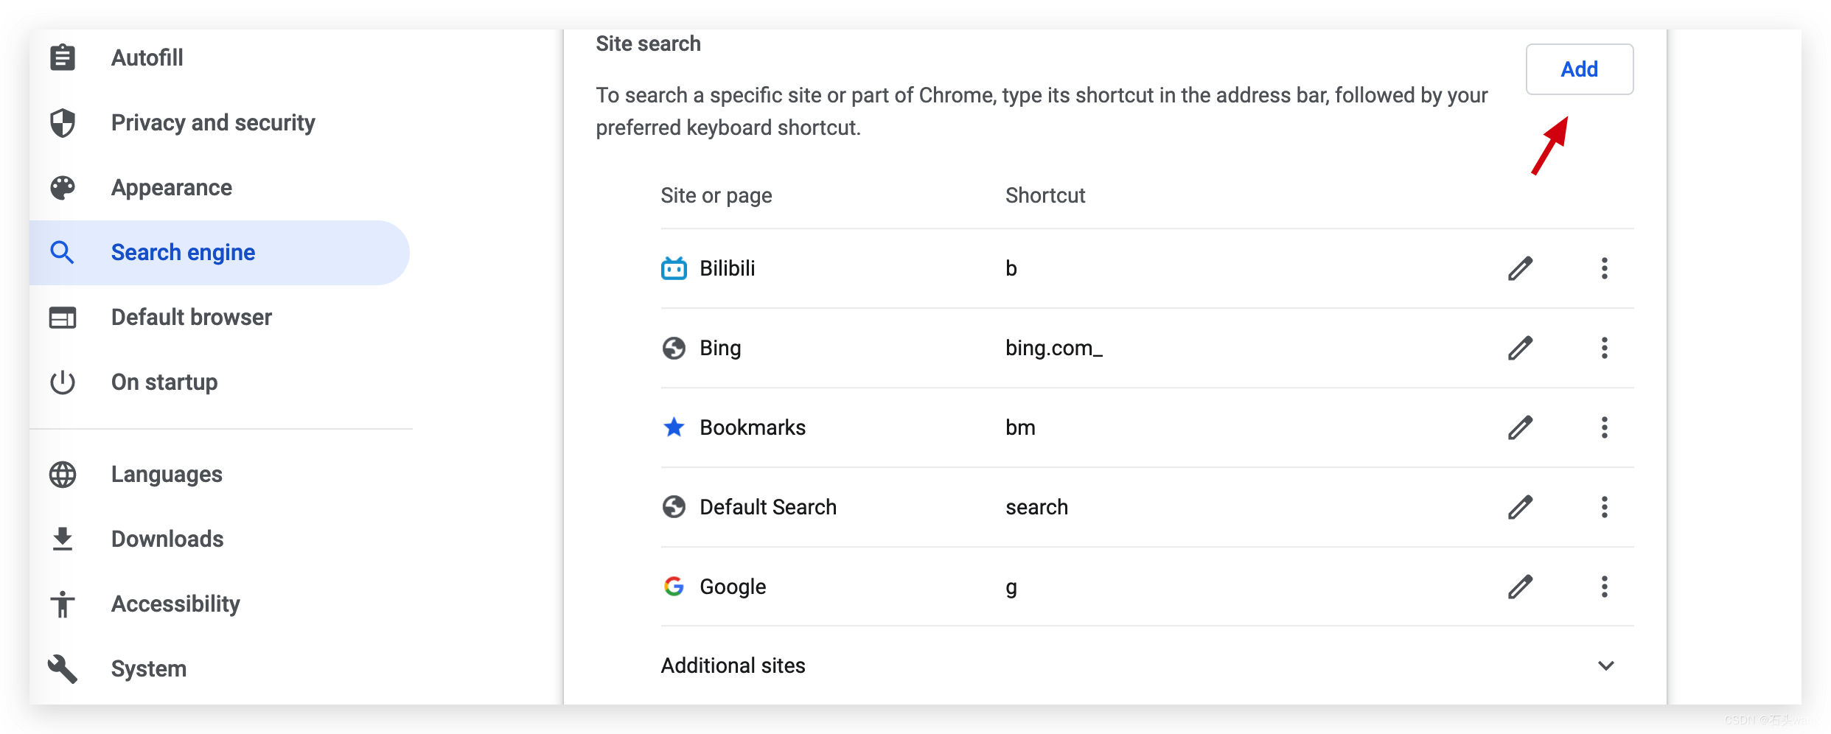This screenshot has height=734, width=1831.
Task: Click the 'Shortcut' column header
Action: (1045, 195)
